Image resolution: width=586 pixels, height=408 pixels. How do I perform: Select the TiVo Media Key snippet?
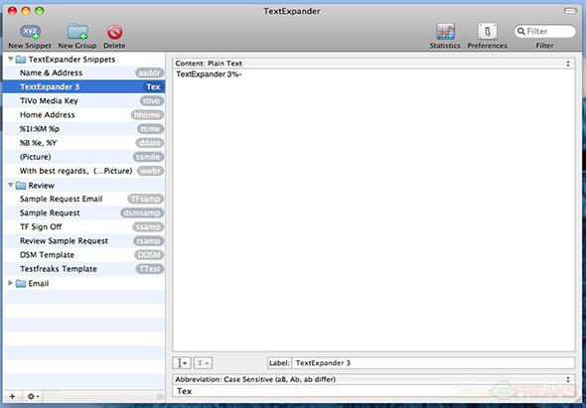(83, 101)
